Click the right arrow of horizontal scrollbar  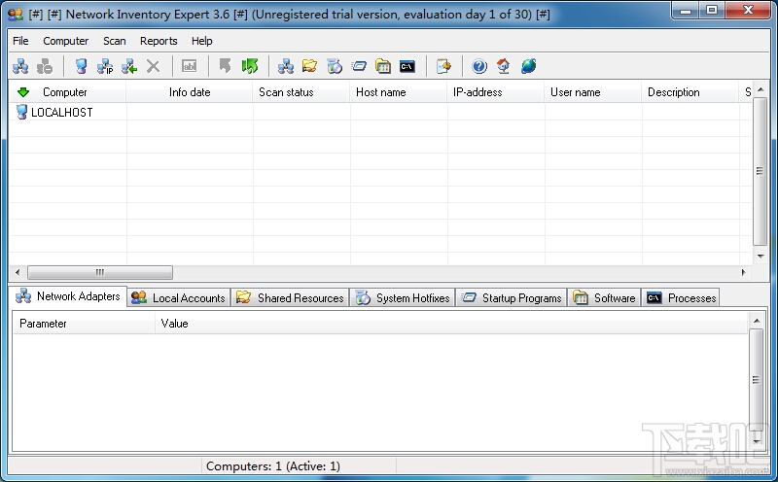tap(743, 272)
